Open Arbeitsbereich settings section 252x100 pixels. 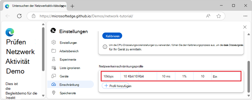(70, 51)
